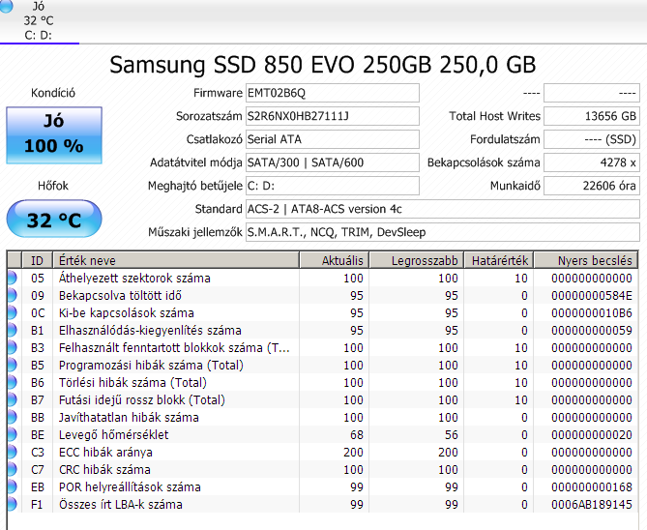Image resolution: width=647 pixels, height=530 pixels.
Task: Click the Standard field ACS-2 | ATA8-ACS version 4c
Action: click(x=443, y=209)
